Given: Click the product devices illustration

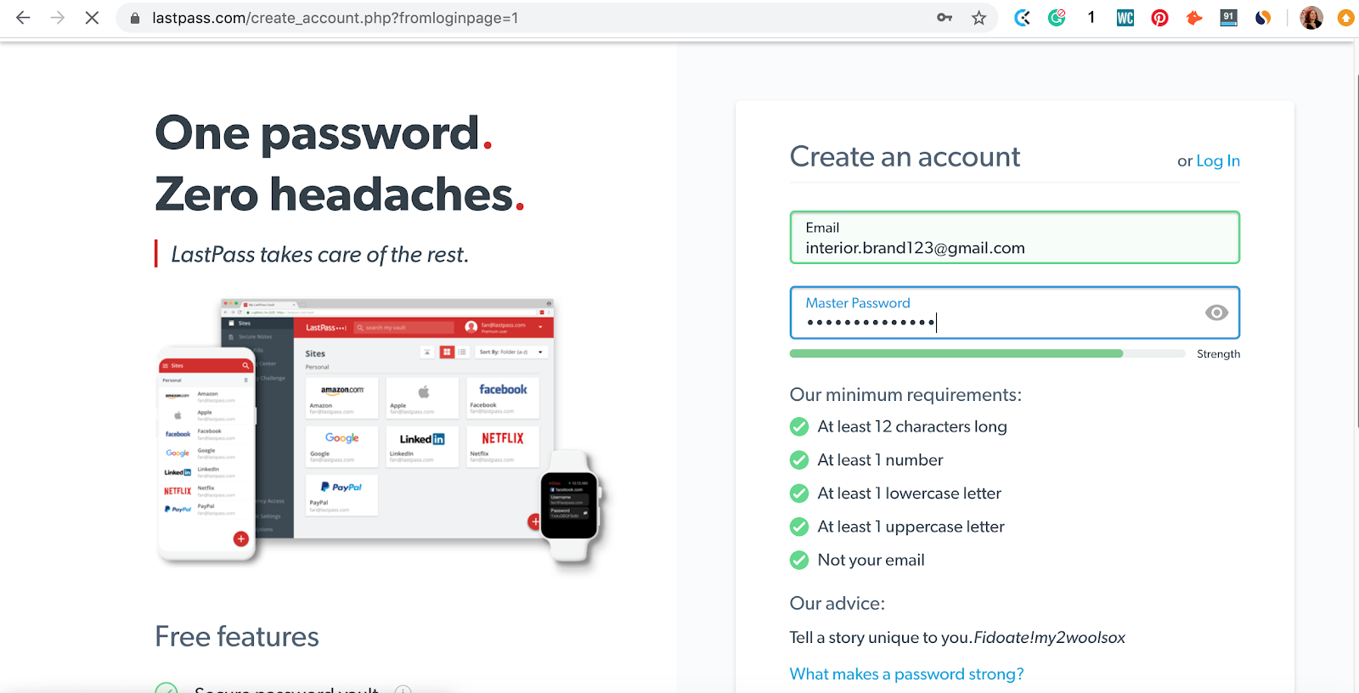Looking at the screenshot, I should [x=380, y=431].
